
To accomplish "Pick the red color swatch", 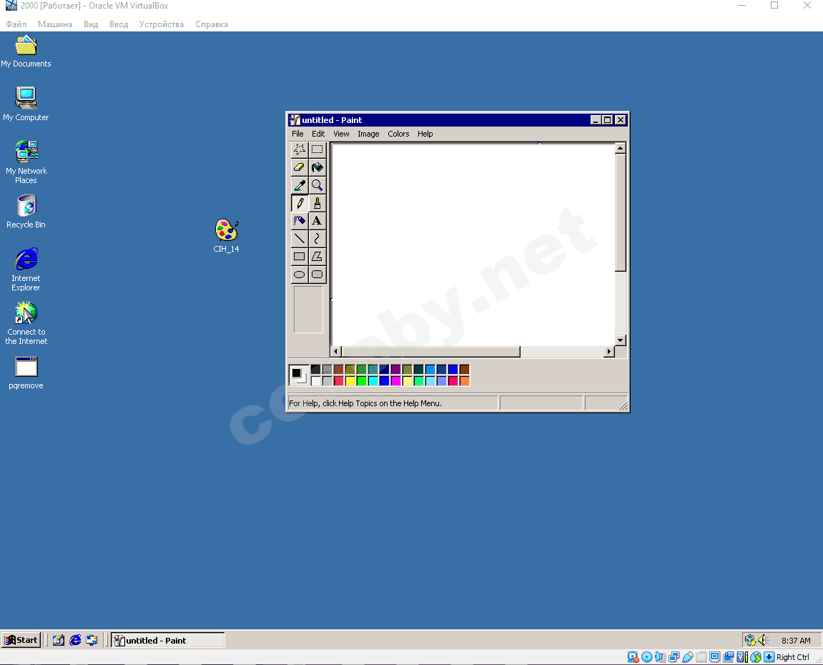I will [x=338, y=380].
